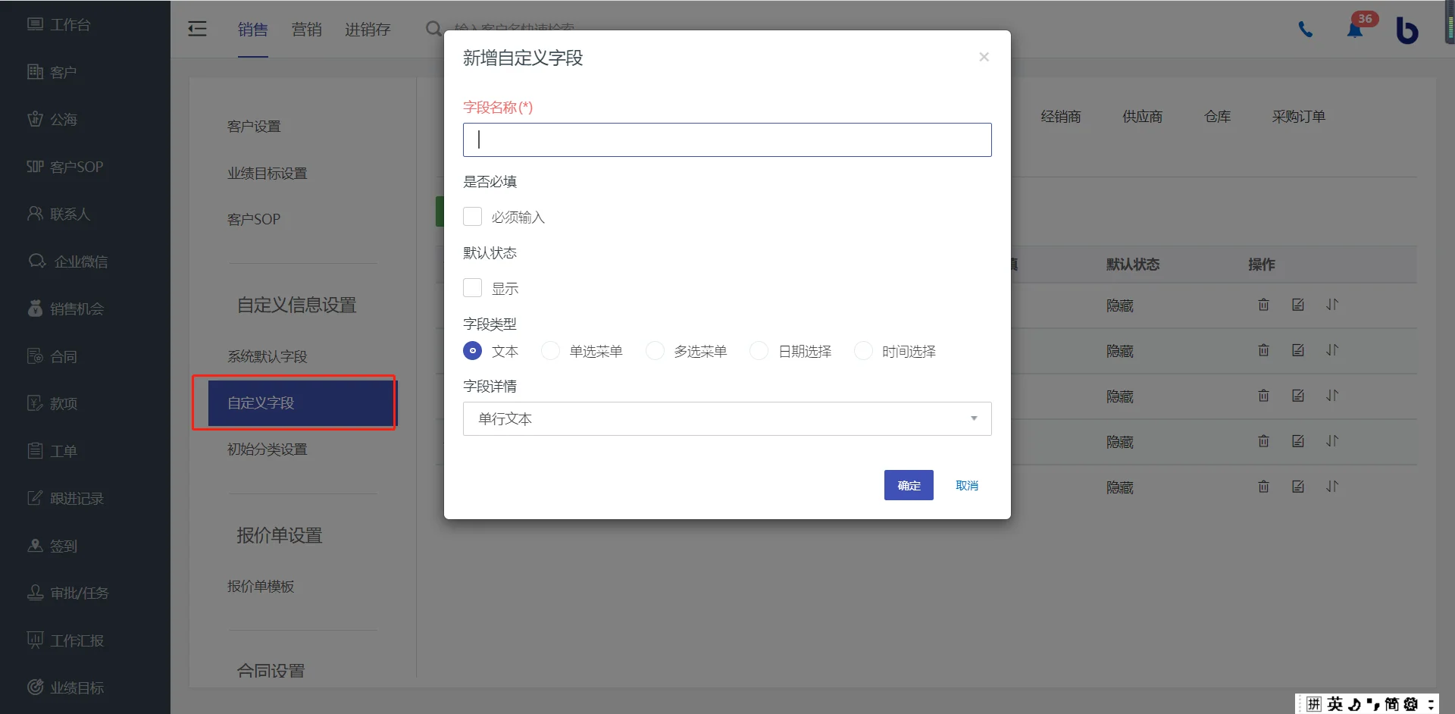Viewport: 1455px width, 714px height.
Task: Open the 款项 sidebar item
Action: point(52,403)
